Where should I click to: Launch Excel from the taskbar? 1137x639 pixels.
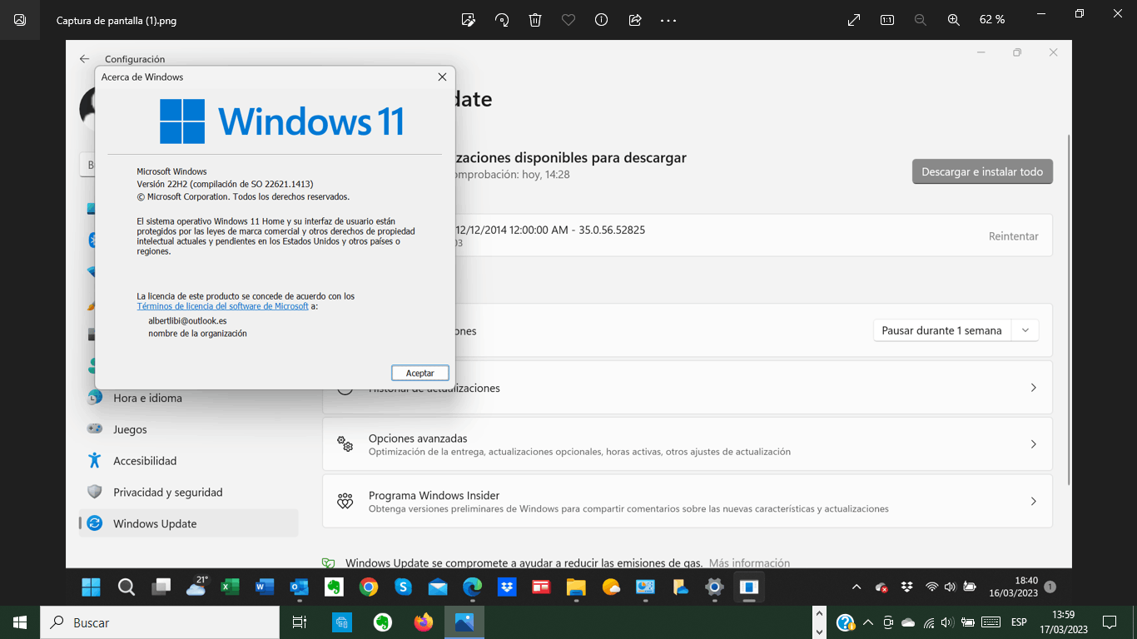[231, 587]
